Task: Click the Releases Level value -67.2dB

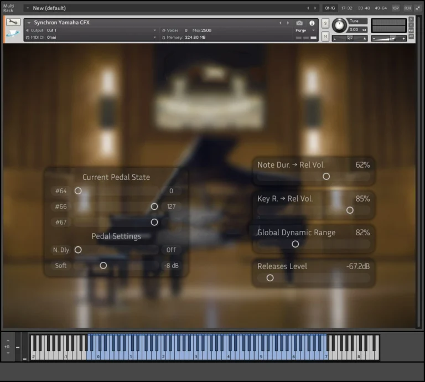Action: click(x=358, y=266)
